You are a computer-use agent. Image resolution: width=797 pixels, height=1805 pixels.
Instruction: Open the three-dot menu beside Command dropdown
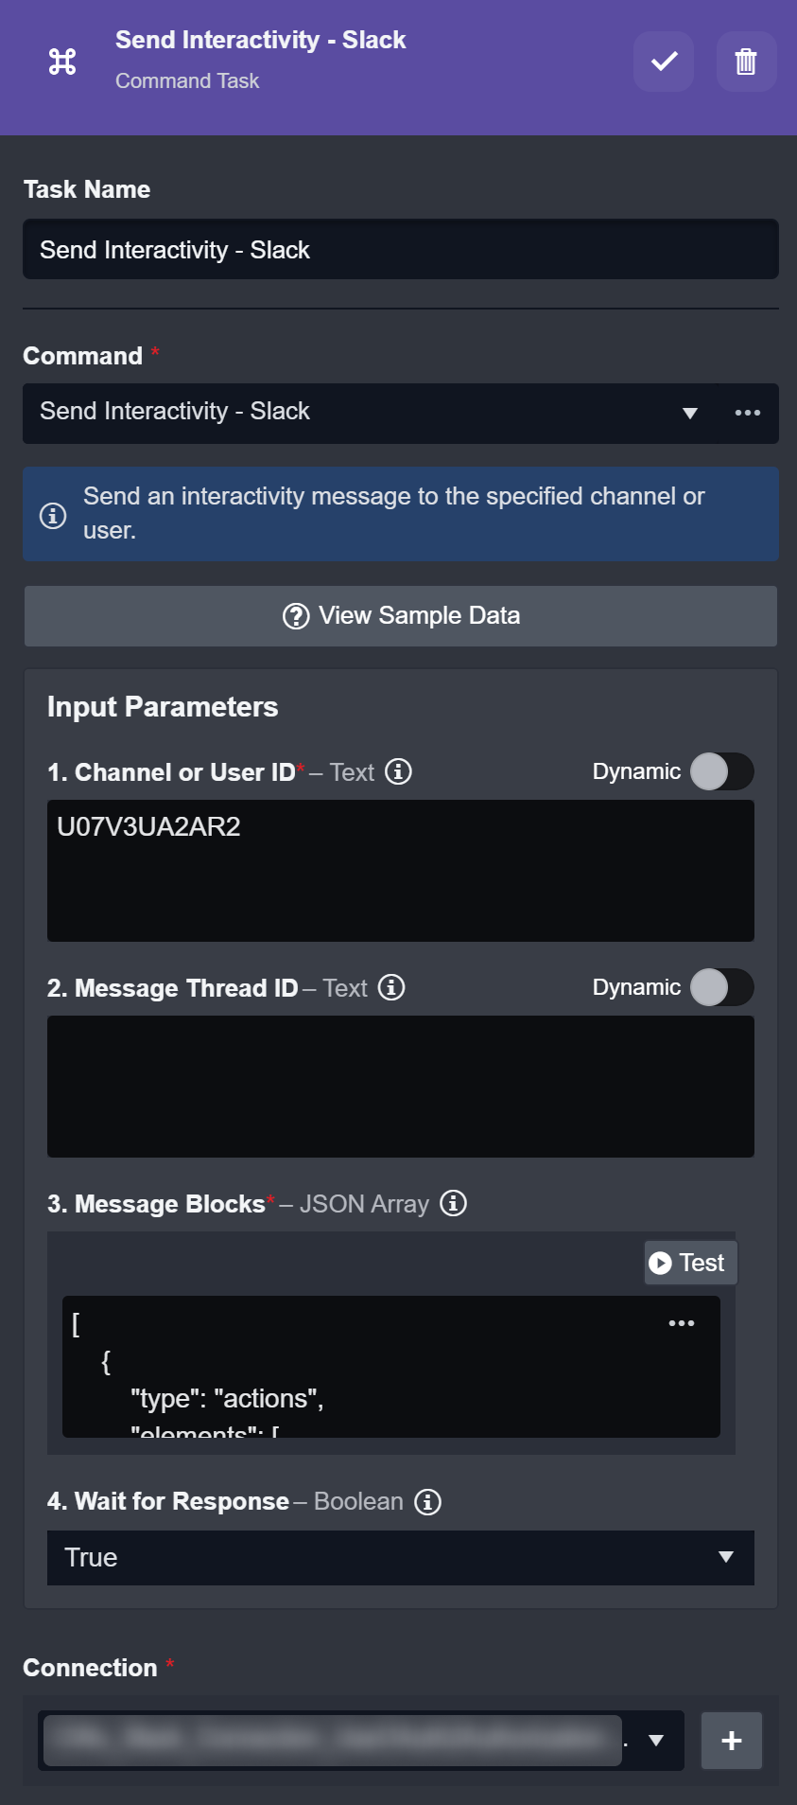(747, 413)
